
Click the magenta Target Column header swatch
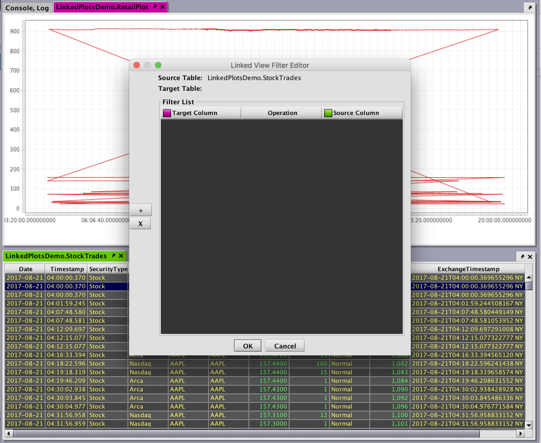point(167,113)
